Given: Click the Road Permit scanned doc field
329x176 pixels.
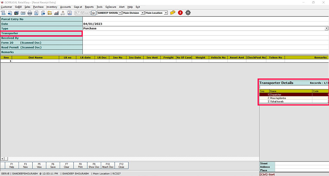Looking at the screenshot, I should click(206, 47).
